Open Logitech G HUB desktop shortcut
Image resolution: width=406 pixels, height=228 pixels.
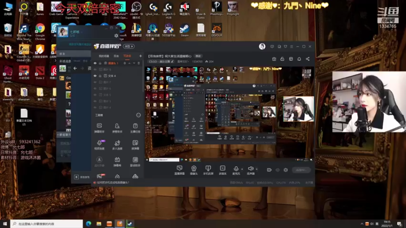(168, 10)
